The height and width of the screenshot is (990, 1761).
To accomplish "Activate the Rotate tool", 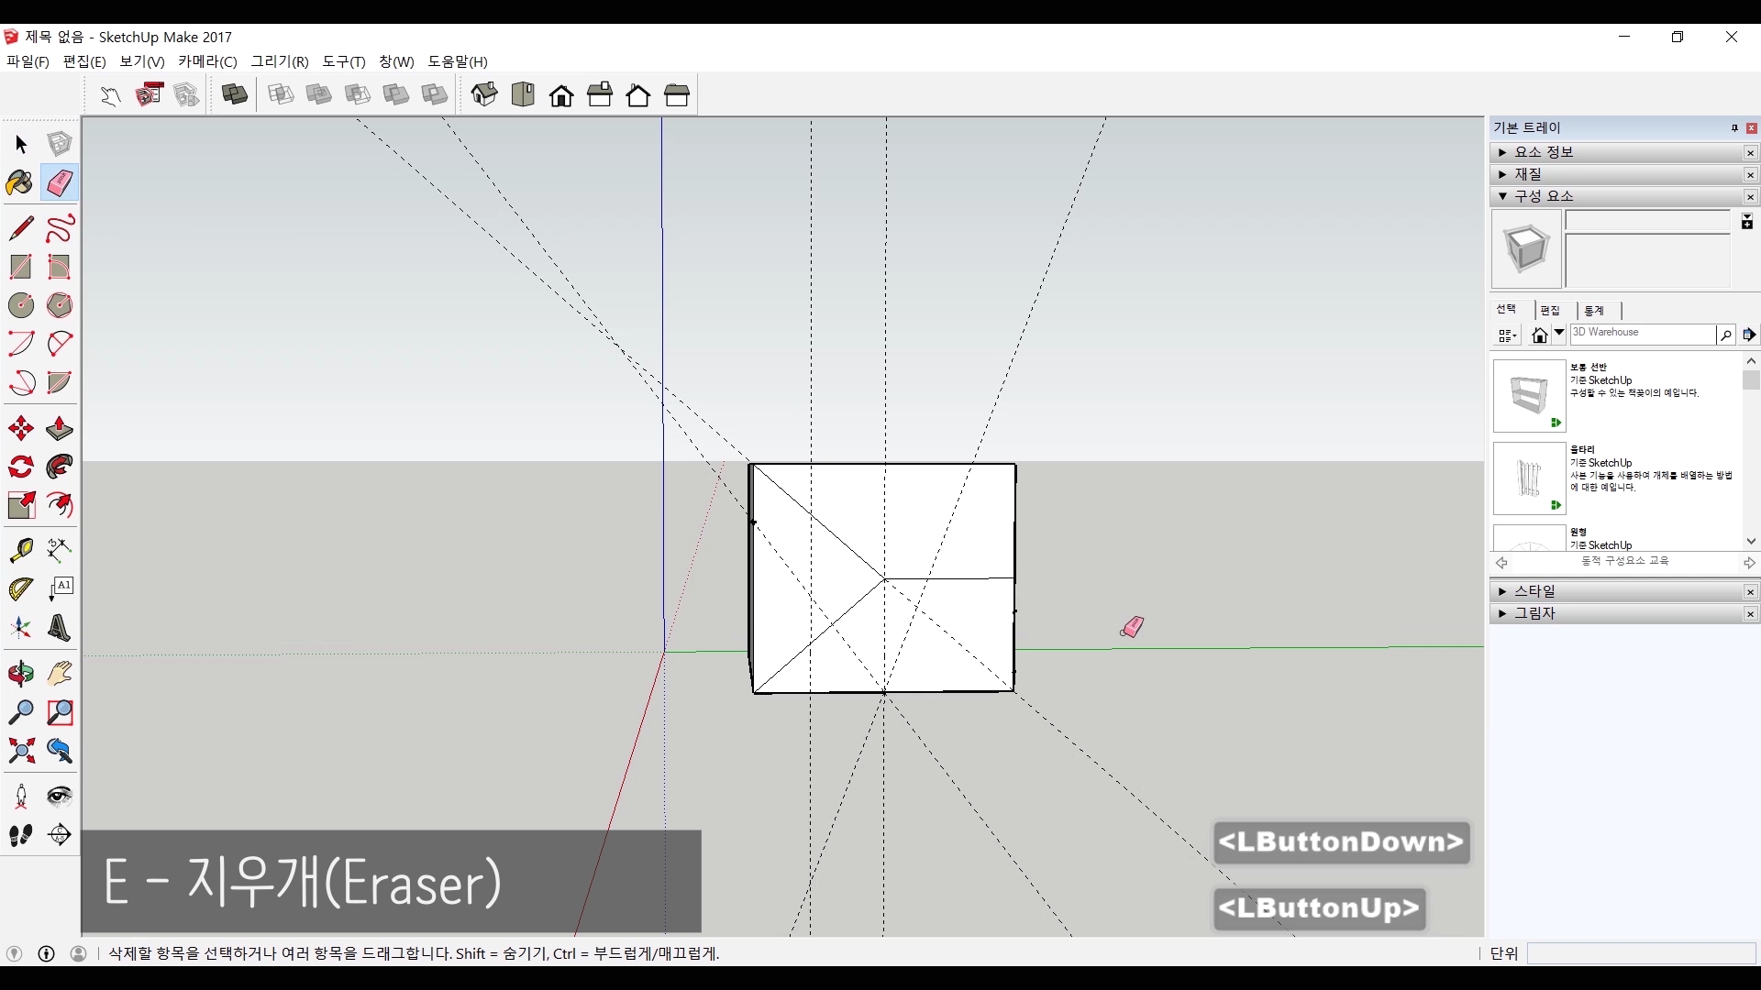I will [20, 467].
